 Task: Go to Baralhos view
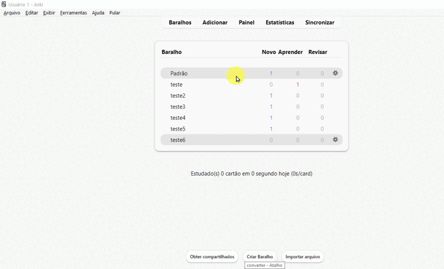[x=180, y=23]
